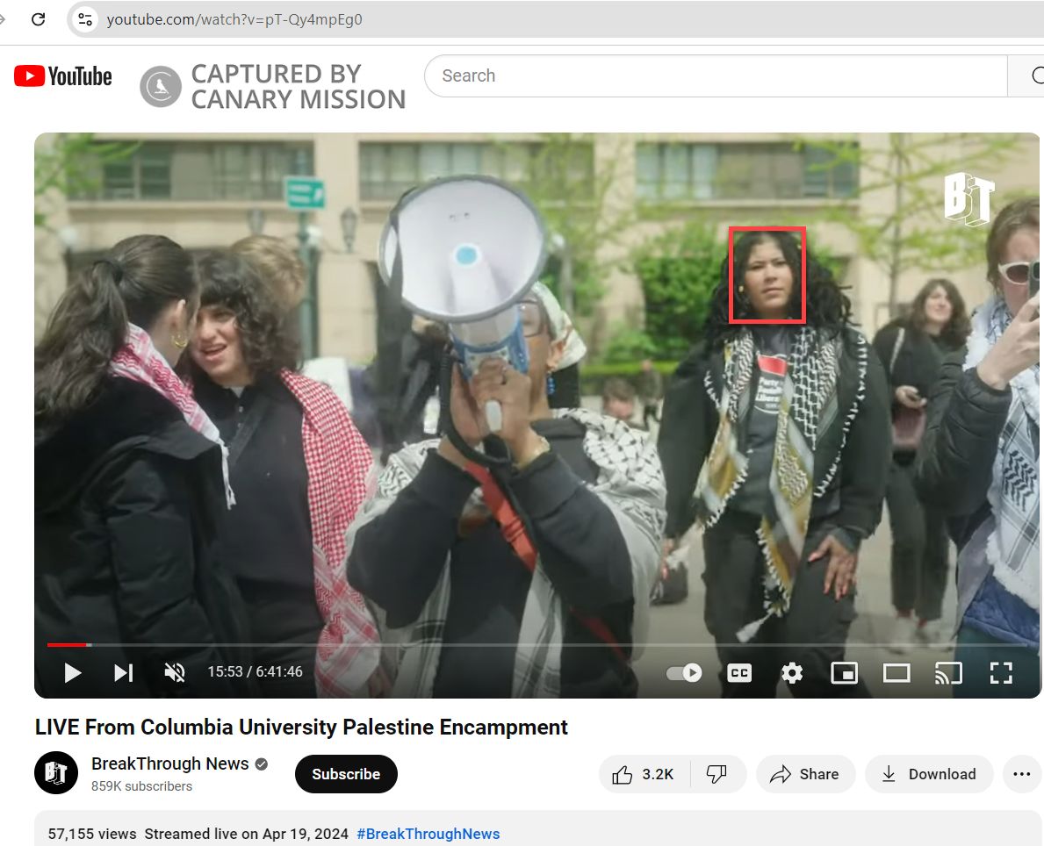The height and width of the screenshot is (846, 1044).
Task: Unmute the video volume
Action: coord(175,672)
